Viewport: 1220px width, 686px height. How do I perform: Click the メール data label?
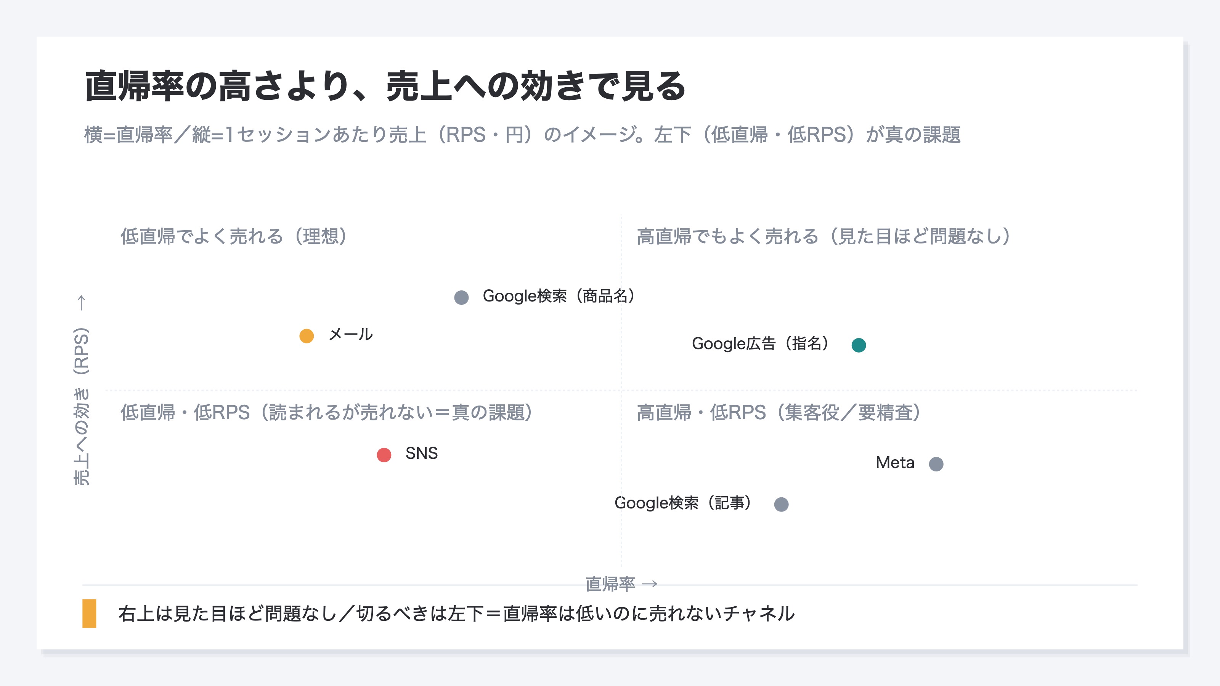pyautogui.click(x=351, y=334)
